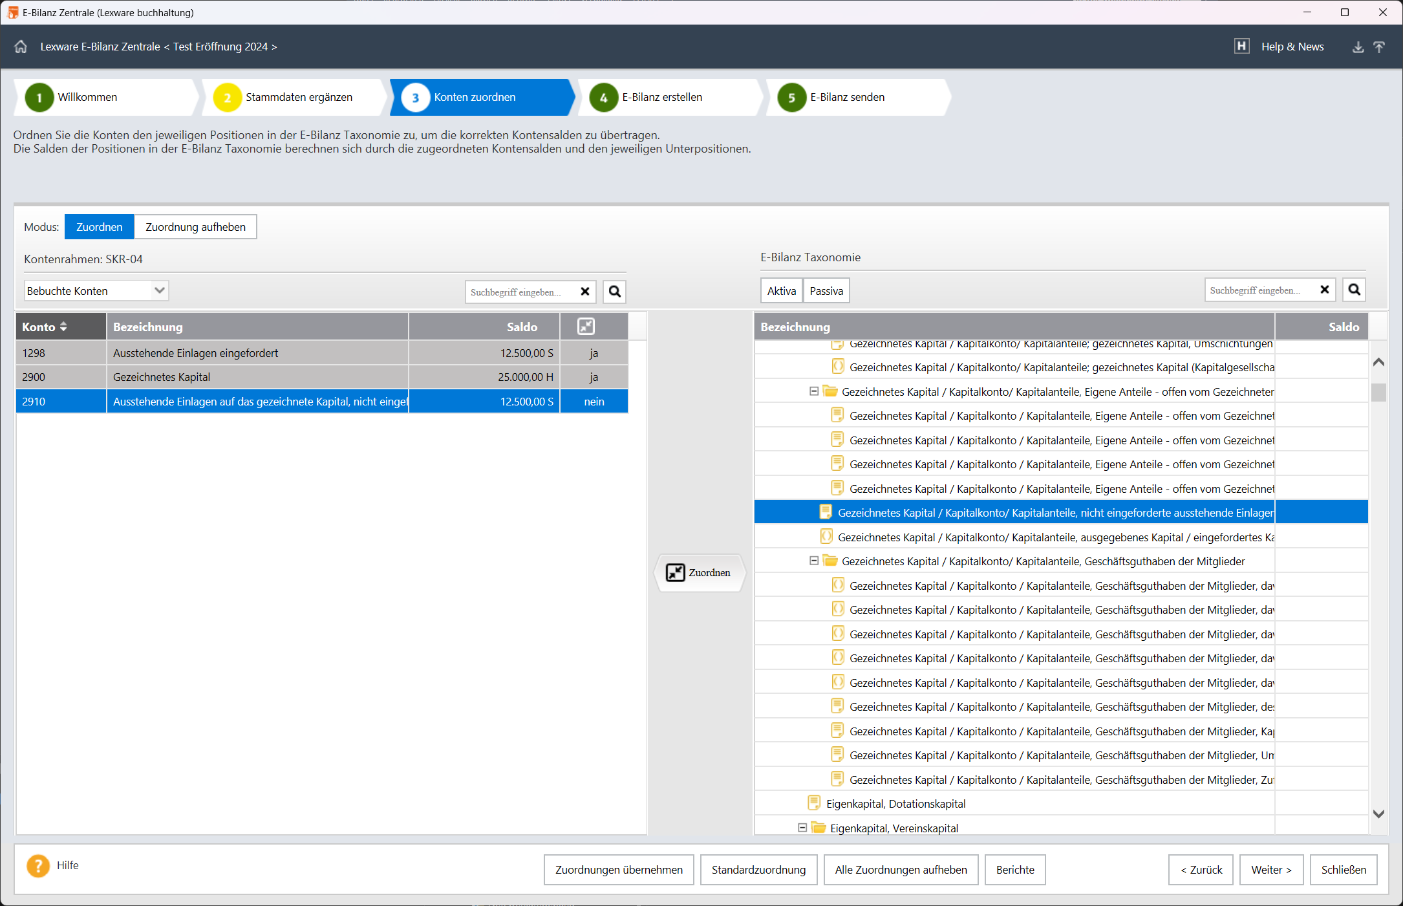Select account 2900 Gezeichnetes Kapital
This screenshot has height=906, width=1403.
322,377
